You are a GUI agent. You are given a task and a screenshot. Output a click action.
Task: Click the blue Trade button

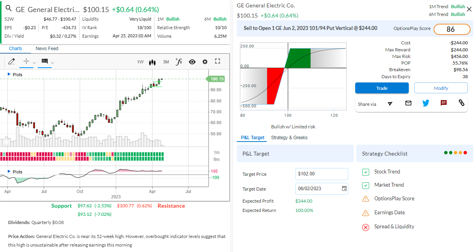click(x=382, y=88)
